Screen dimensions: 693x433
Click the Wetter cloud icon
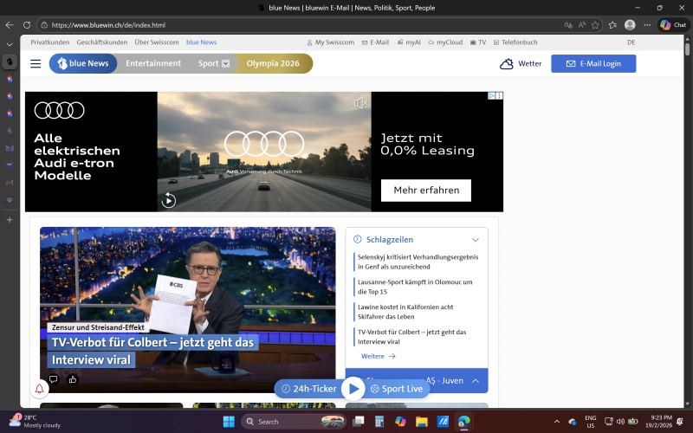tap(507, 63)
